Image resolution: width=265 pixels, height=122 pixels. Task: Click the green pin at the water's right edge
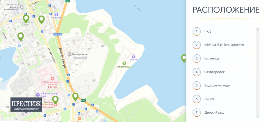(184, 58)
